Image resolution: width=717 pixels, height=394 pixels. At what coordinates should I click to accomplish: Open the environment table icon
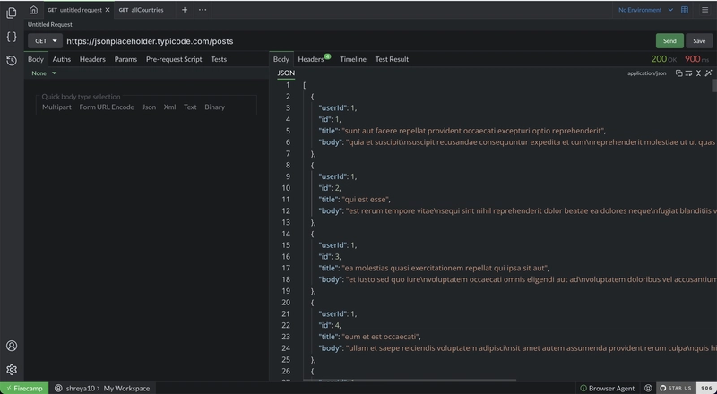[x=685, y=10]
